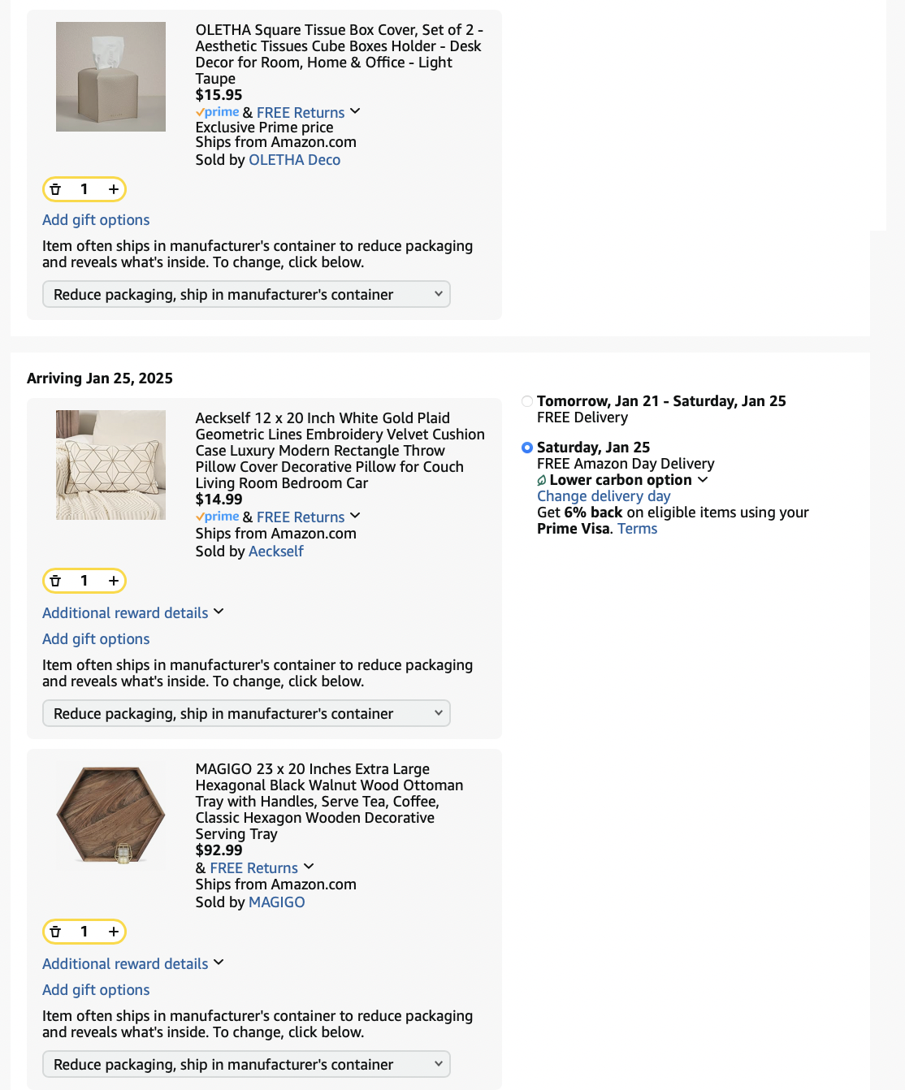Viewport: 905px width, 1090px height.
Task: Expand Additional reward details for MAGIGO tray
Action: (x=133, y=964)
